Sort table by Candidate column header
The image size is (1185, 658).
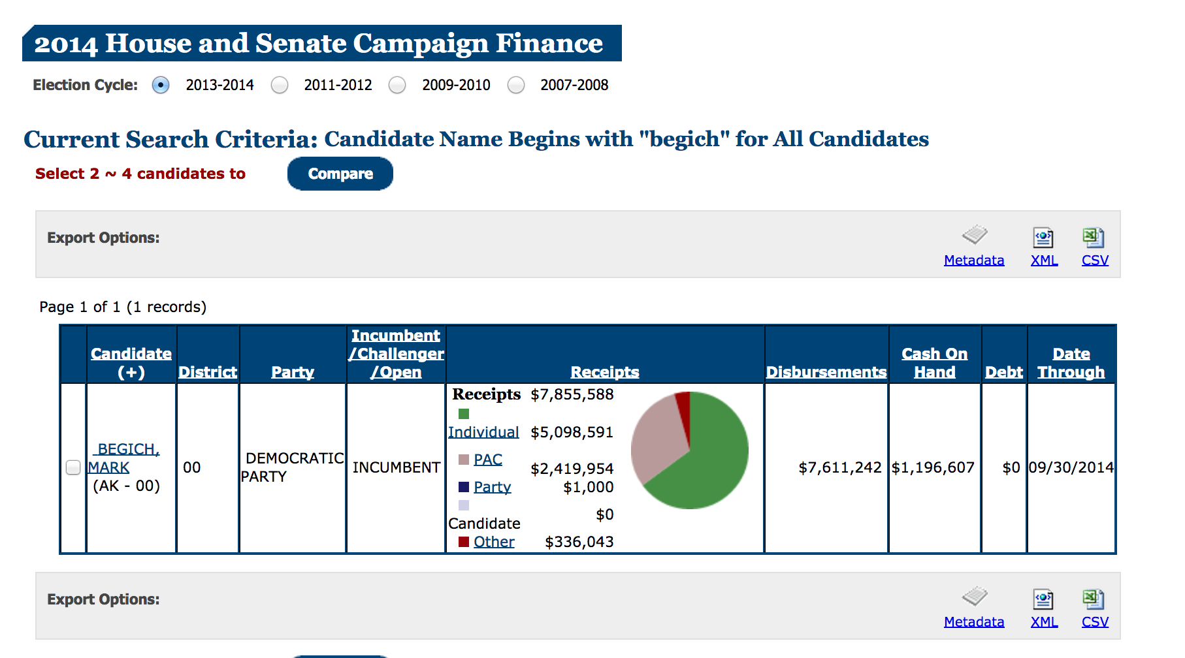(x=131, y=354)
